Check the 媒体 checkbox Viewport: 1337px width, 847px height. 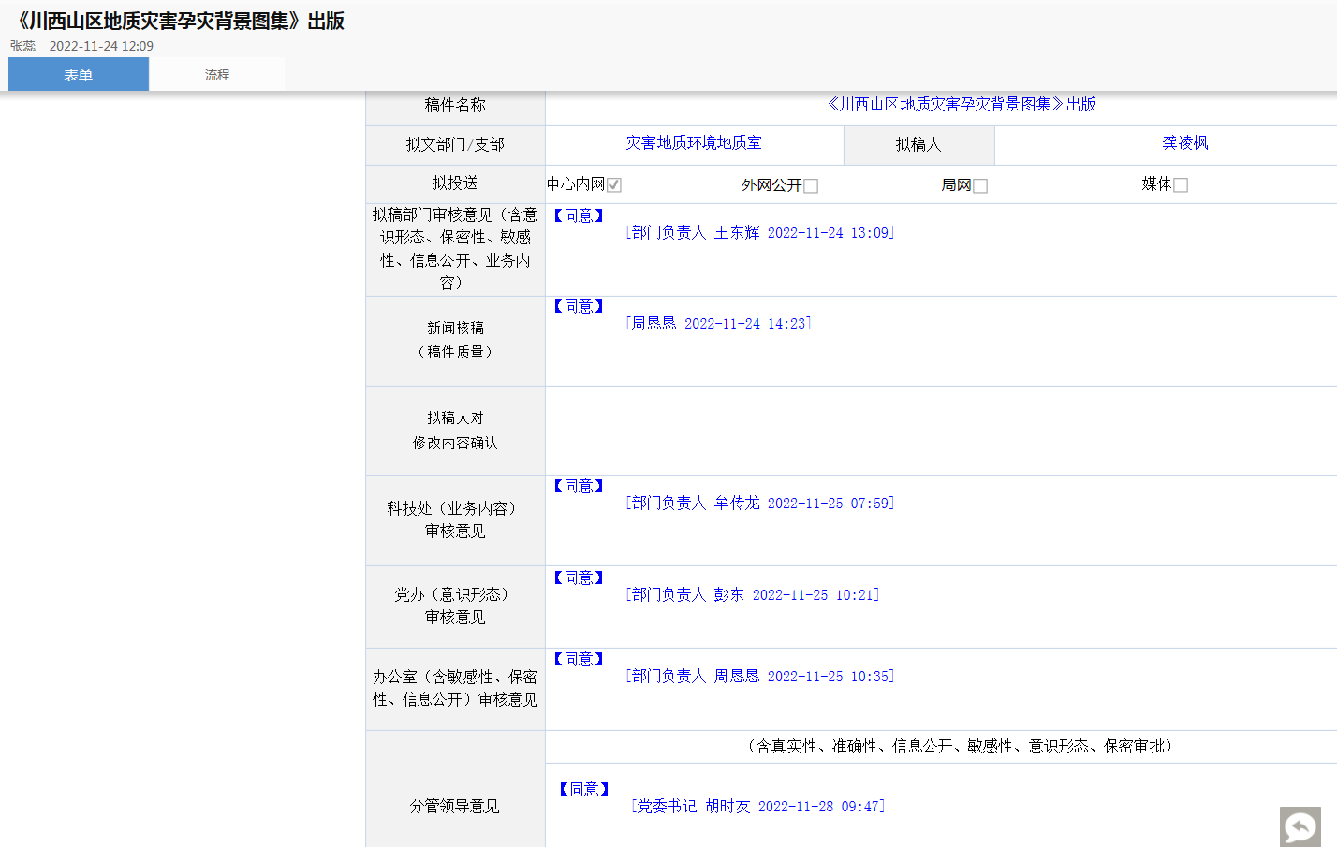1181,185
